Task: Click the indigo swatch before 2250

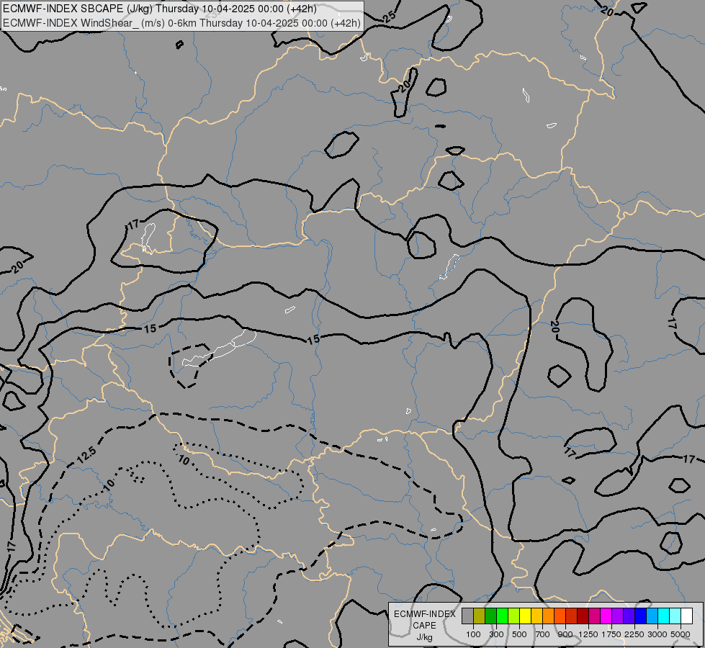Action: [629, 616]
